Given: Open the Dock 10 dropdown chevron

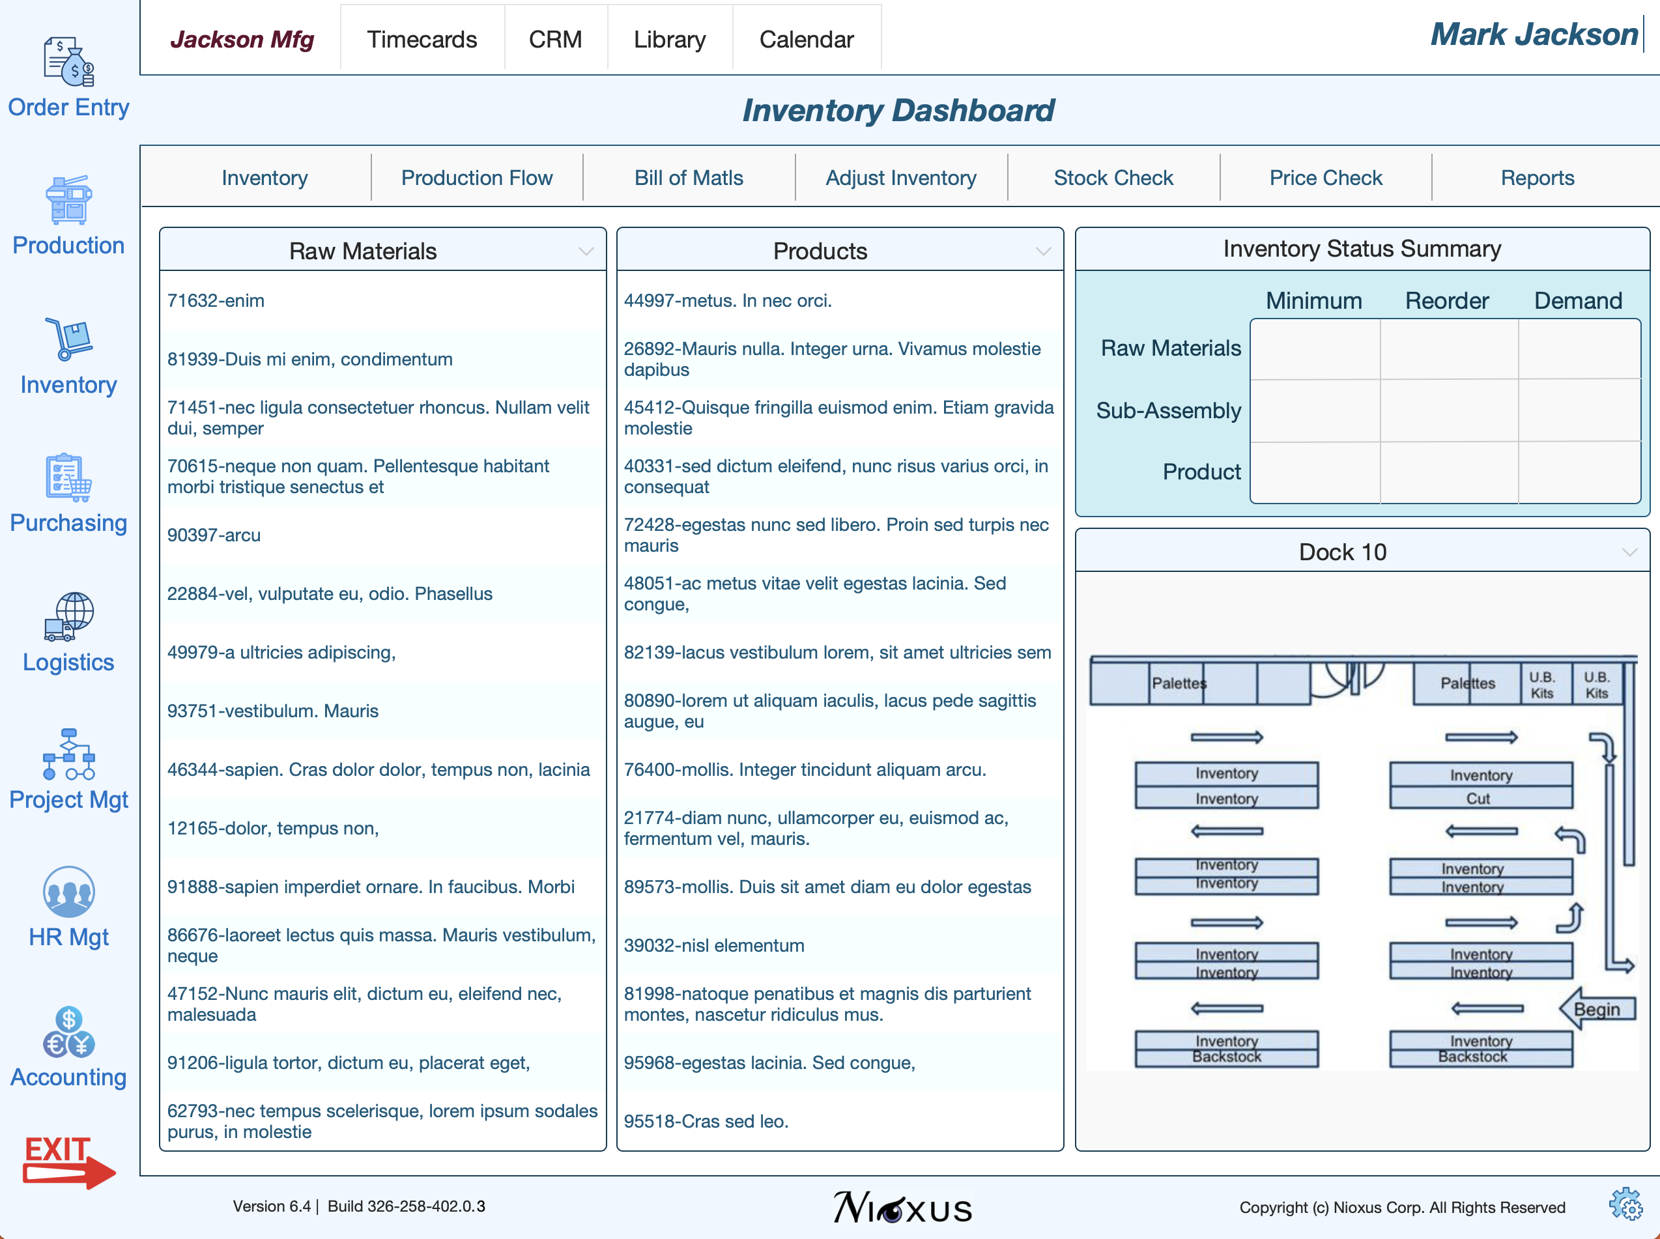Looking at the screenshot, I should click(x=1629, y=552).
